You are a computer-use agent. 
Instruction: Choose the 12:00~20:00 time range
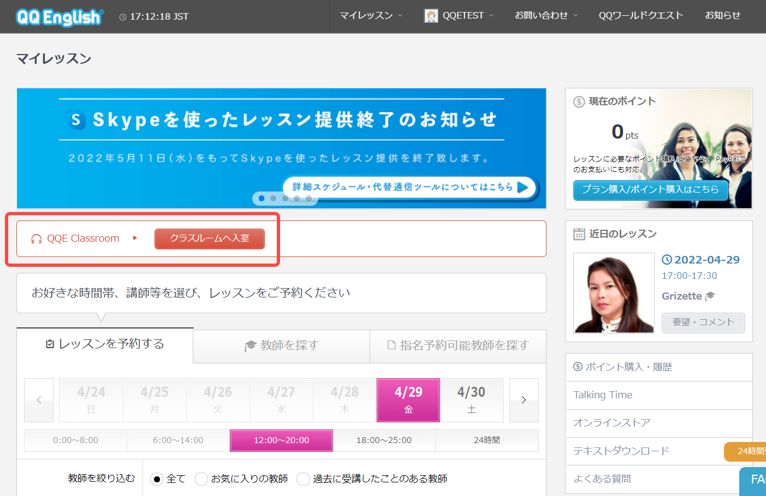(281, 440)
